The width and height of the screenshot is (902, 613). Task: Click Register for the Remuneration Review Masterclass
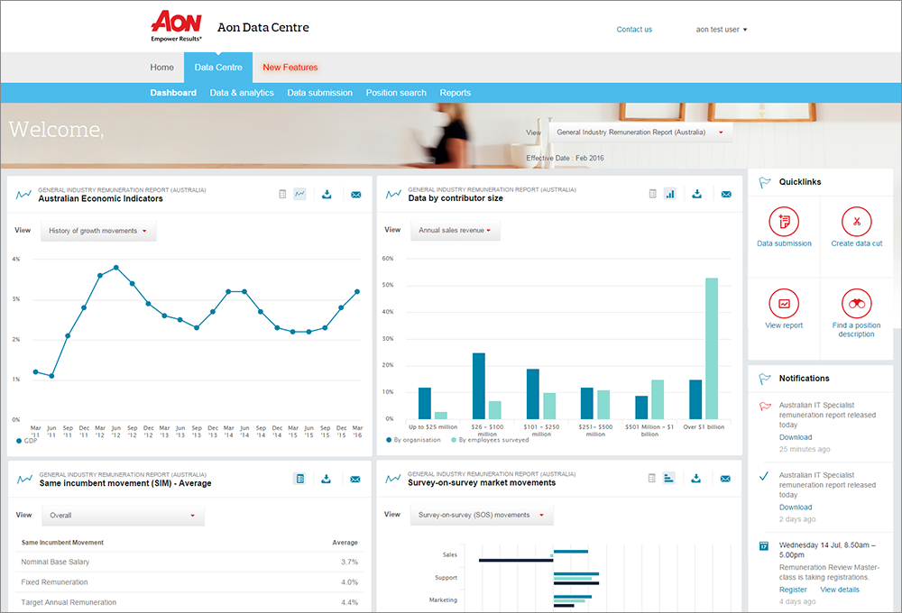[793, 590]
